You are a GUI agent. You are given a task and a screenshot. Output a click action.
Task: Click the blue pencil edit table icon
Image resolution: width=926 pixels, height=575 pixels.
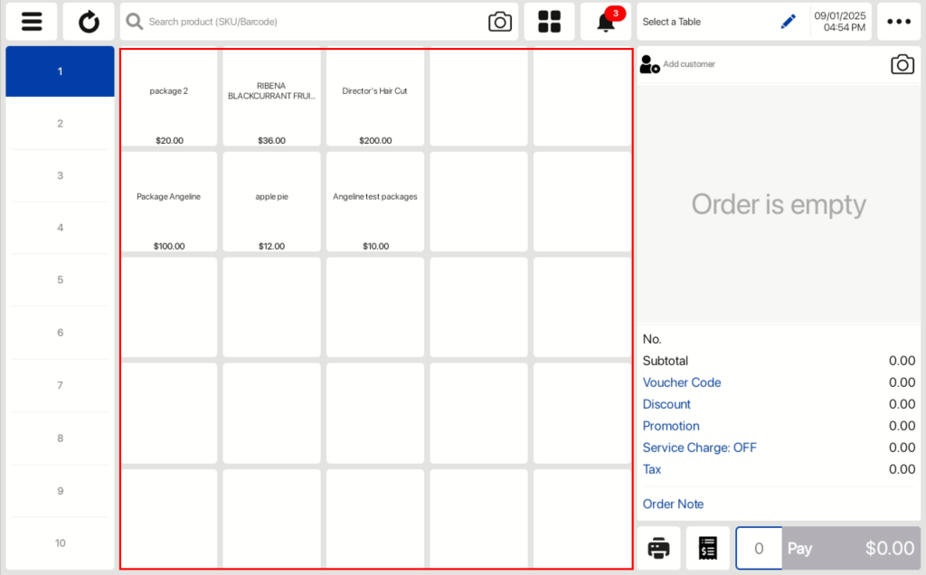(788, 22)
